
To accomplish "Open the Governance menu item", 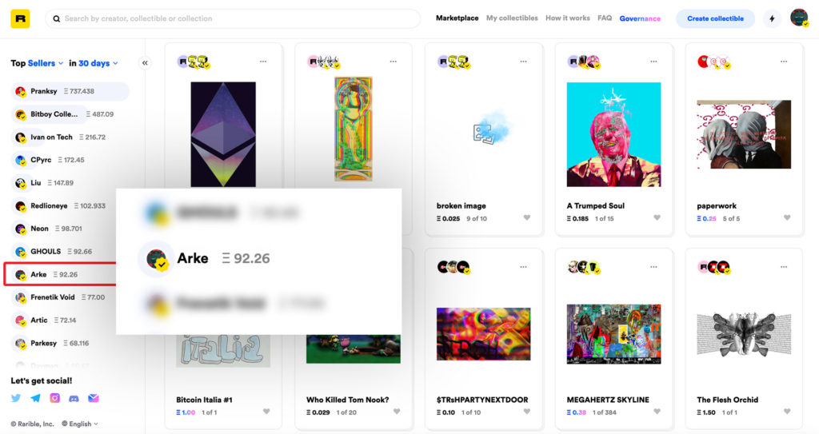I will click(x=640, y=18).
